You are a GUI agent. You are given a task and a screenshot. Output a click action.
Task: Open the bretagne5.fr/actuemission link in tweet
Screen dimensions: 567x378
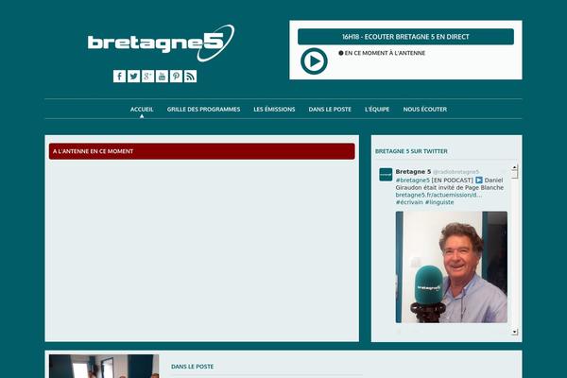(438, 195)
